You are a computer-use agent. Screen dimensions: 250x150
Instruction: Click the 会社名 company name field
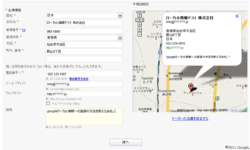pos(84,23)
